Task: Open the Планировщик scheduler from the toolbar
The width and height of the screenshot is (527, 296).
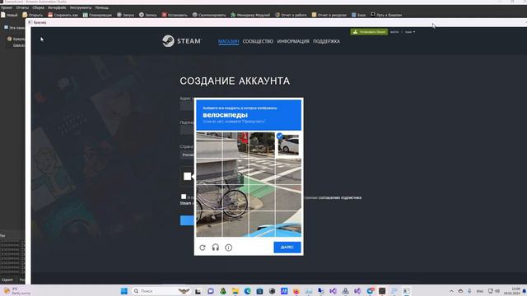Action: 97,15
